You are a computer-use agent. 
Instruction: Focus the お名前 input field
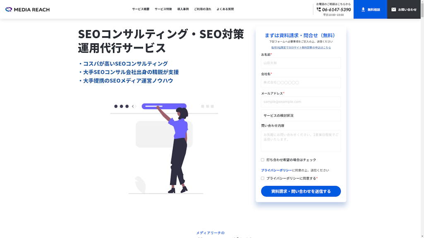(x=301, y=63)
